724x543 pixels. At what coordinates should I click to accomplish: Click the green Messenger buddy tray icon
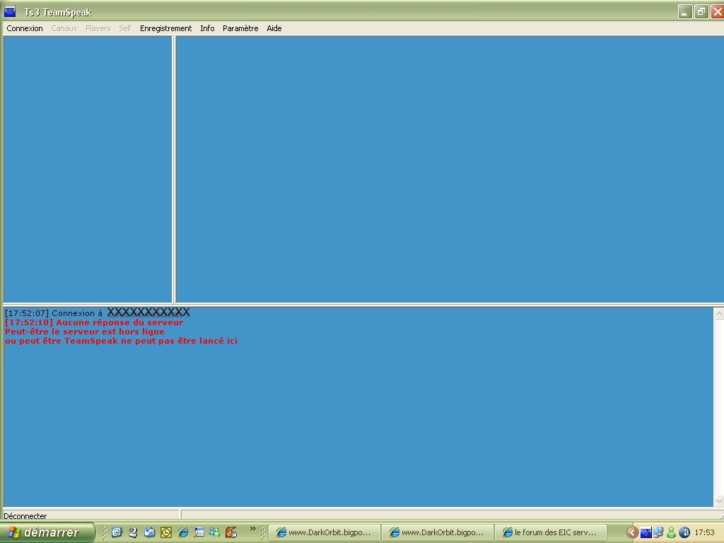[x=672, y=533]
